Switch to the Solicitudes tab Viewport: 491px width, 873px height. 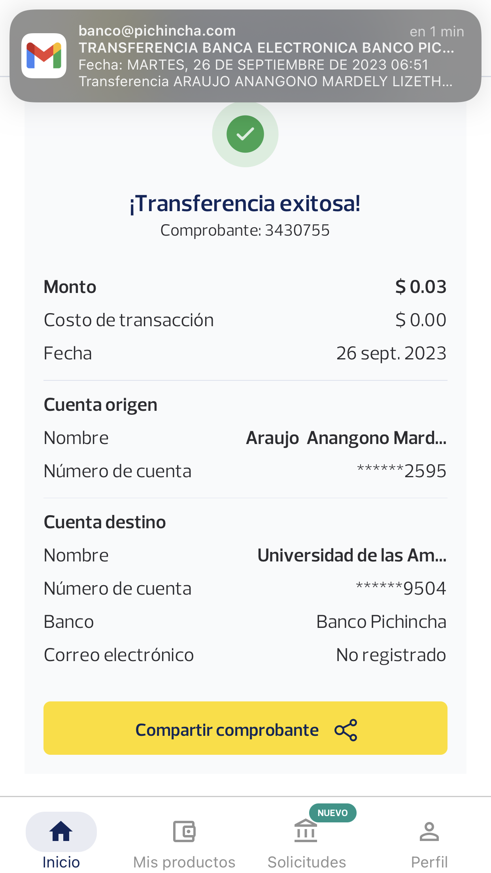pyautogui.click(x=307, y=862)
